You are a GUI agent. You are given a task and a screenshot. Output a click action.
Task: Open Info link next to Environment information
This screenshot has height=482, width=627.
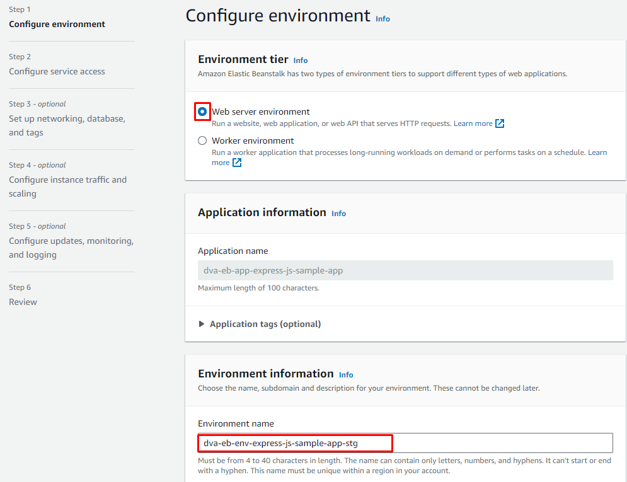pos(346,375)
